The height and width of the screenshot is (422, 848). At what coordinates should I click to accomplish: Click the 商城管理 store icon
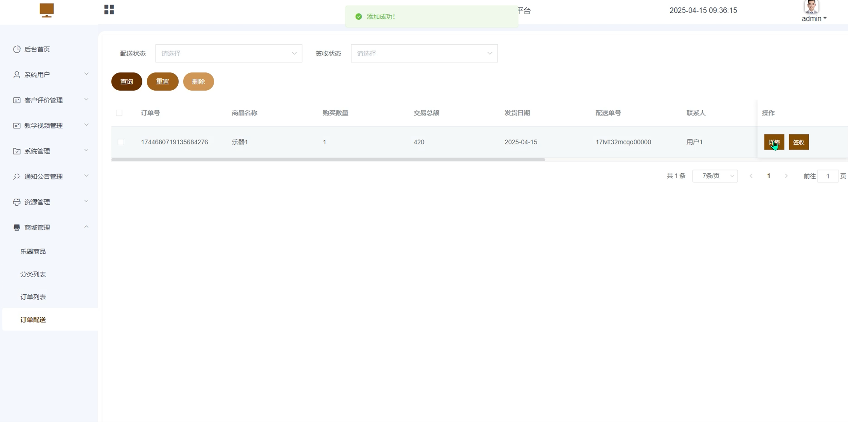pyautogui.click(x=17, y=227)
